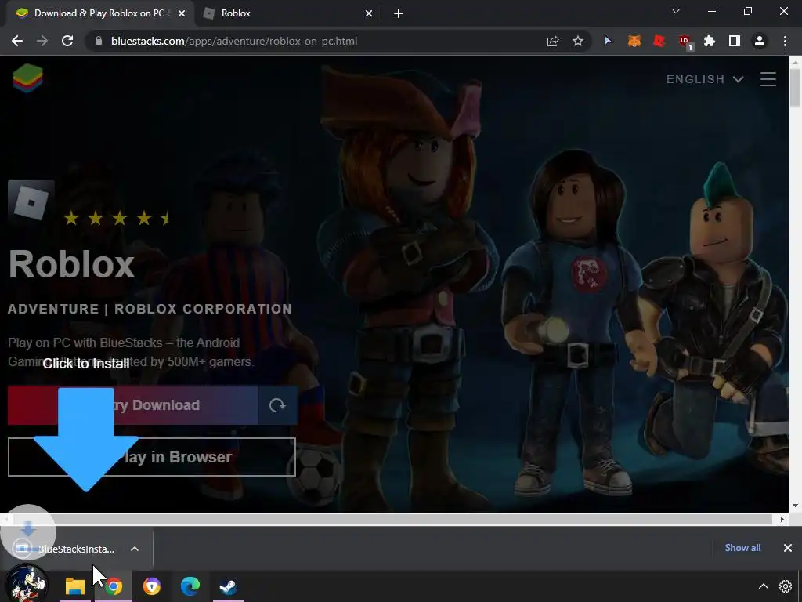Click the horizontal scrollbar right arrow
Screen dimensions: 802x602
[782, 519]
